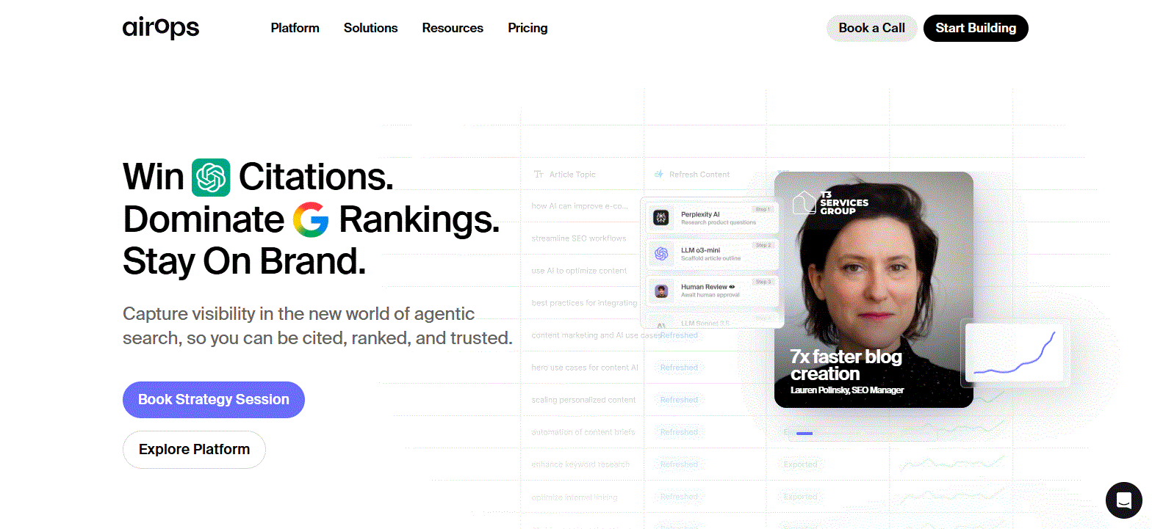This screenshot has width=1152, height=529.
Task: Click 'Lauren Polinsky, SEO Manager' caption
Action: click(x=847, y=390)
